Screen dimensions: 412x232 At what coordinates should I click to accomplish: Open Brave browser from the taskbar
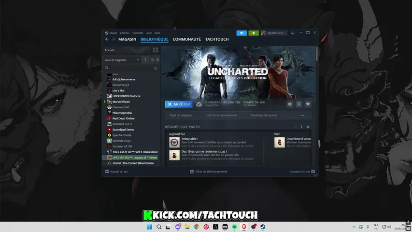point(244,227)
